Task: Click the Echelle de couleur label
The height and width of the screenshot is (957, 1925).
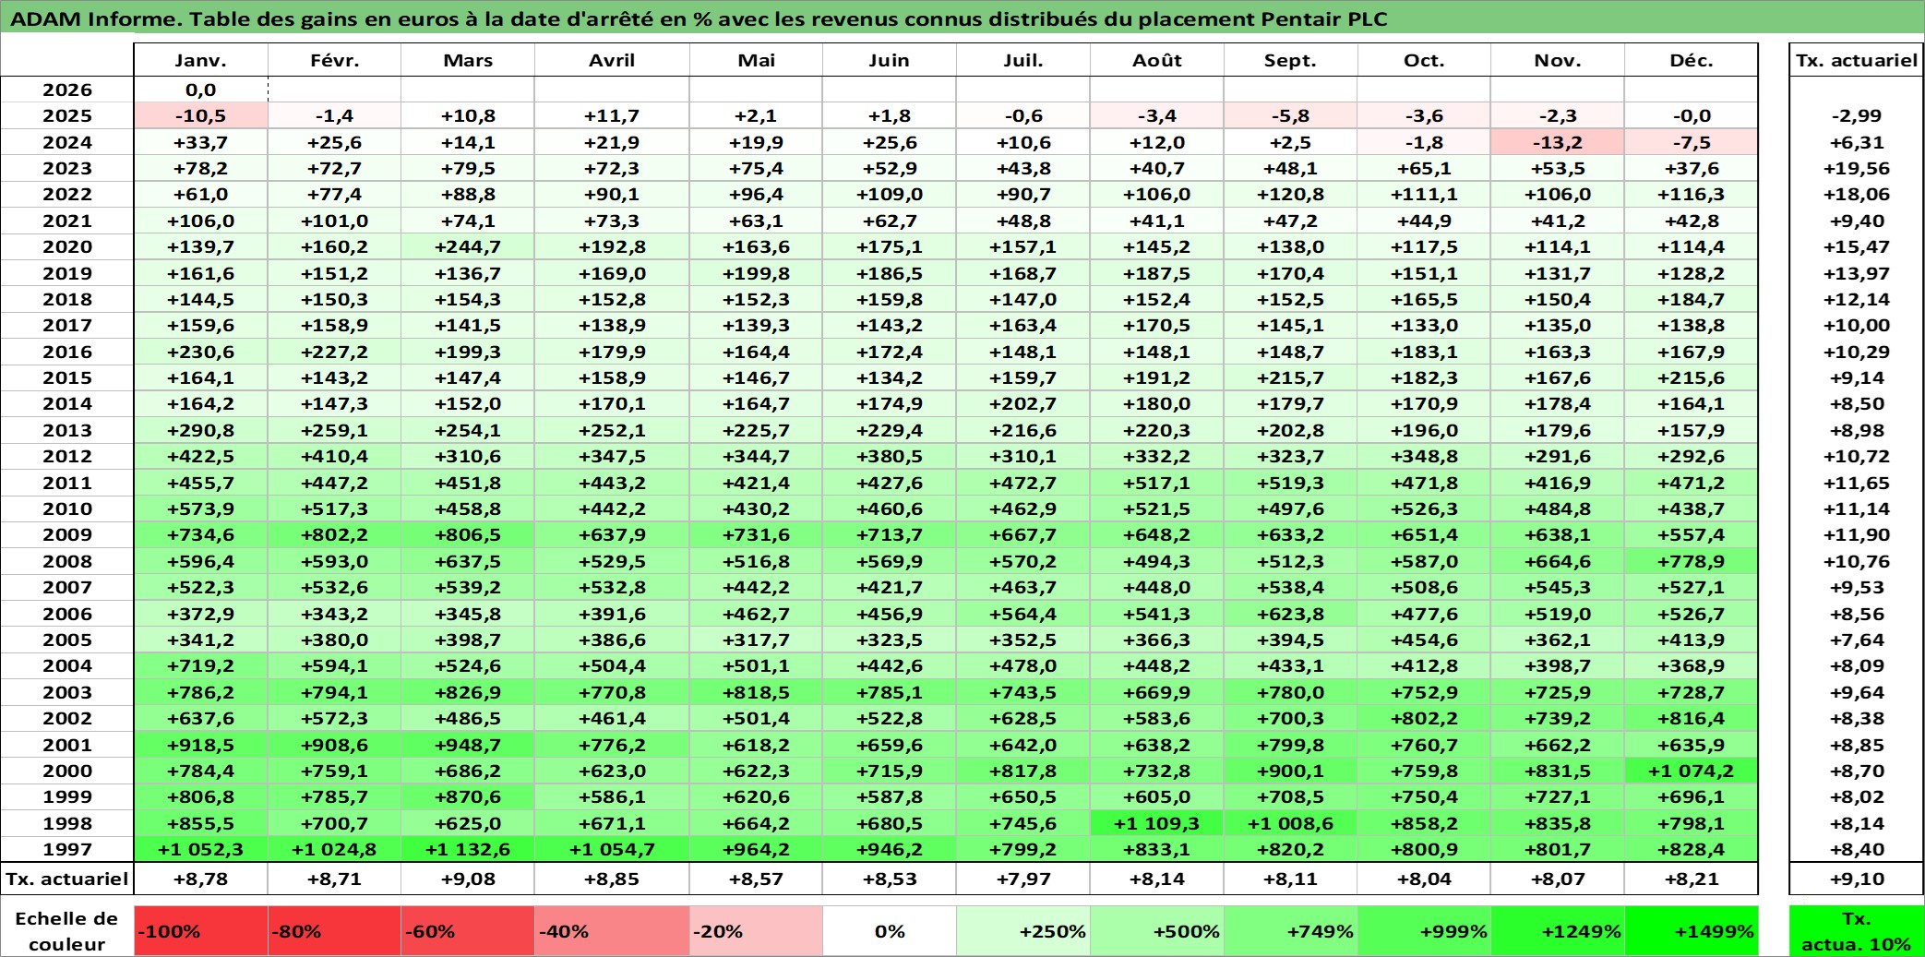Action: tap(67, 931)
